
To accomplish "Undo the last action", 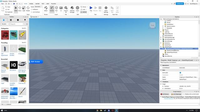I will [19, 4].
